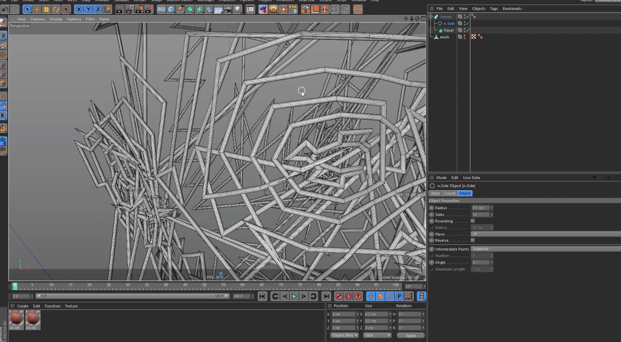
Task: Toggle the X-axis lock
Action: [x=79, y=9]
